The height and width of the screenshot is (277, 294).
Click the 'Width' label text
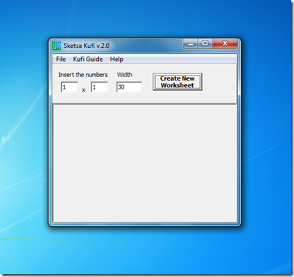click(x=124, y=75)
